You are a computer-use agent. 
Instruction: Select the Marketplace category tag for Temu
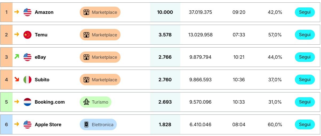pos(100,35)
